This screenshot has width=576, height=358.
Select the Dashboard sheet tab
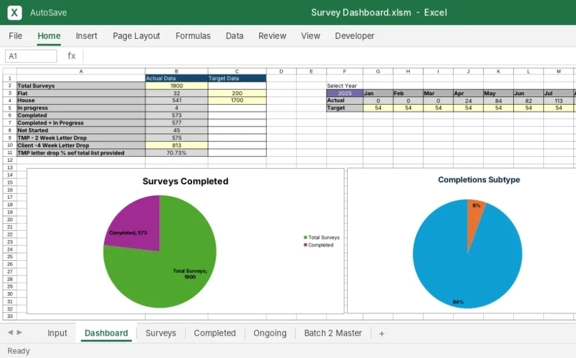click(x=106, y=333)
